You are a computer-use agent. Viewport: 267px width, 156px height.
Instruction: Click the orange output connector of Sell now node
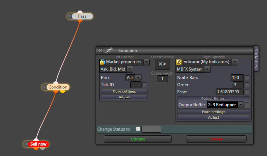pyautogui.click(x=36, y=148)
